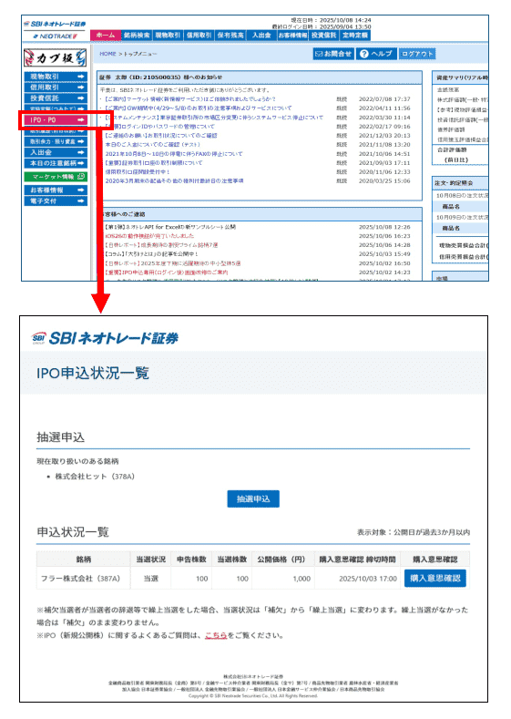
Task: Open the 銘柄検索 tab
Action: coord(137,36)
